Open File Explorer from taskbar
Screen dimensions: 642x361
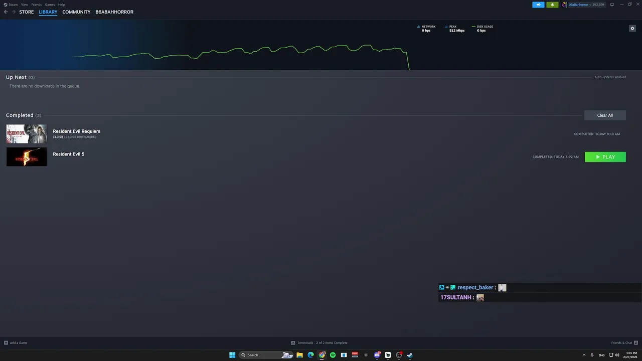[299, 355]
